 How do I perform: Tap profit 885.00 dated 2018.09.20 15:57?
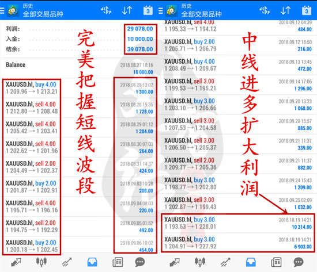pos(304,128)
